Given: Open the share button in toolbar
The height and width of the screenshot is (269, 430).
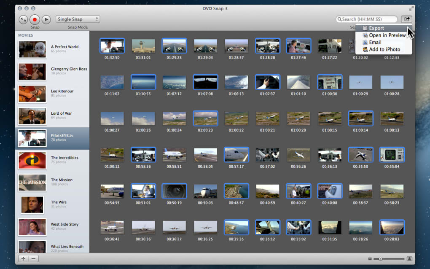Looking at the screenshot, I should (x=407, y=19).
